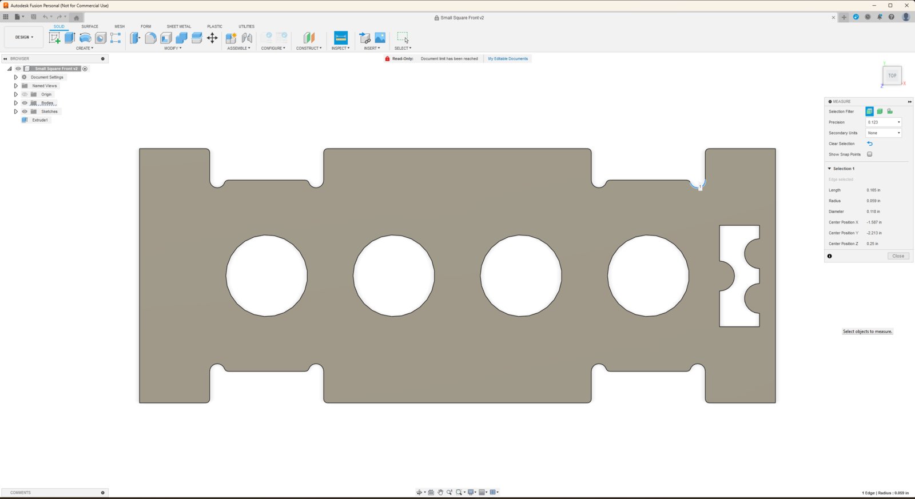The image size is (915, 499).
Task: Click the Pan hand tool in navigation bar
Action: coord(440,492)
